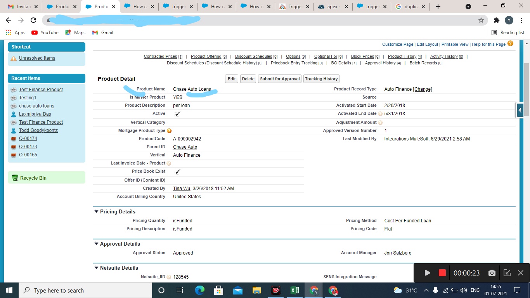
Task: Bookmark this page with the star icon
Action: click(481, 20)
